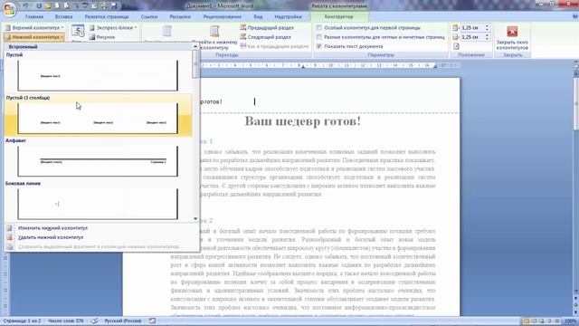Click the Предыдущий раздел icon
The width and height of the screenshot is (579, 326).
tap(243, 27)
